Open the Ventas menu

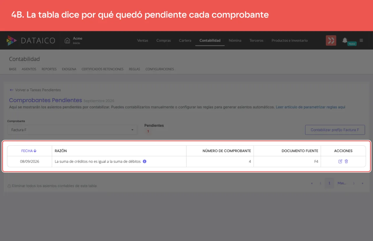coord(142,41)
